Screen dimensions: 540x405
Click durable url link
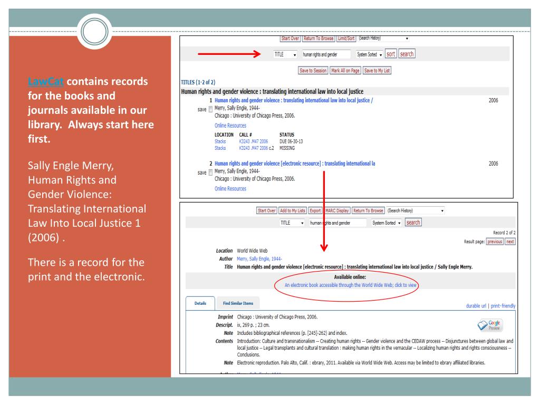pyautogui.click(x=476, y=306)
